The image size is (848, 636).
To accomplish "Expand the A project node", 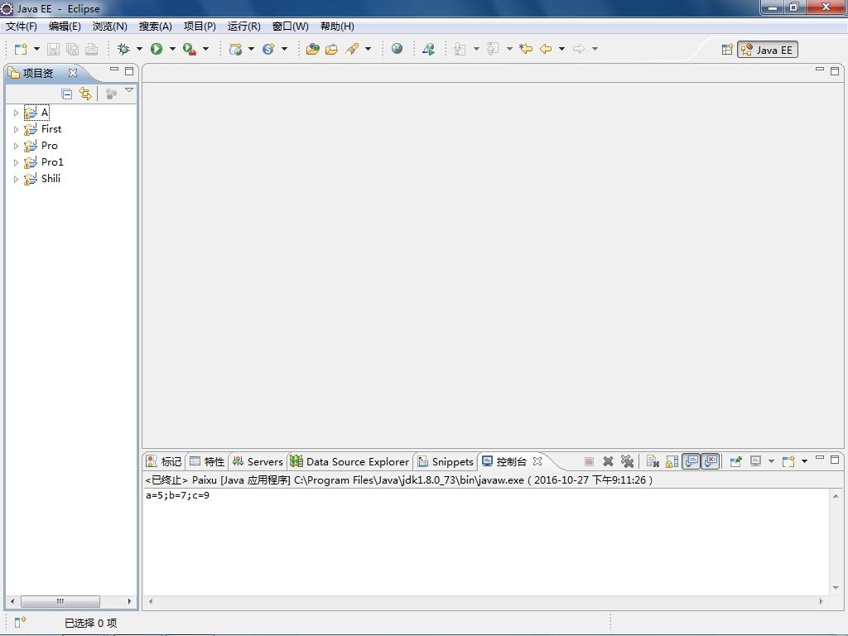I will tap(16, 113).
